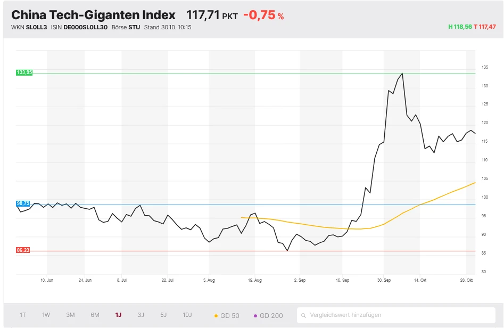Screen dimensions: 504x335
Task: Switch to the 3M chart view
Action: pyautogui.click(x=70, y=315)
